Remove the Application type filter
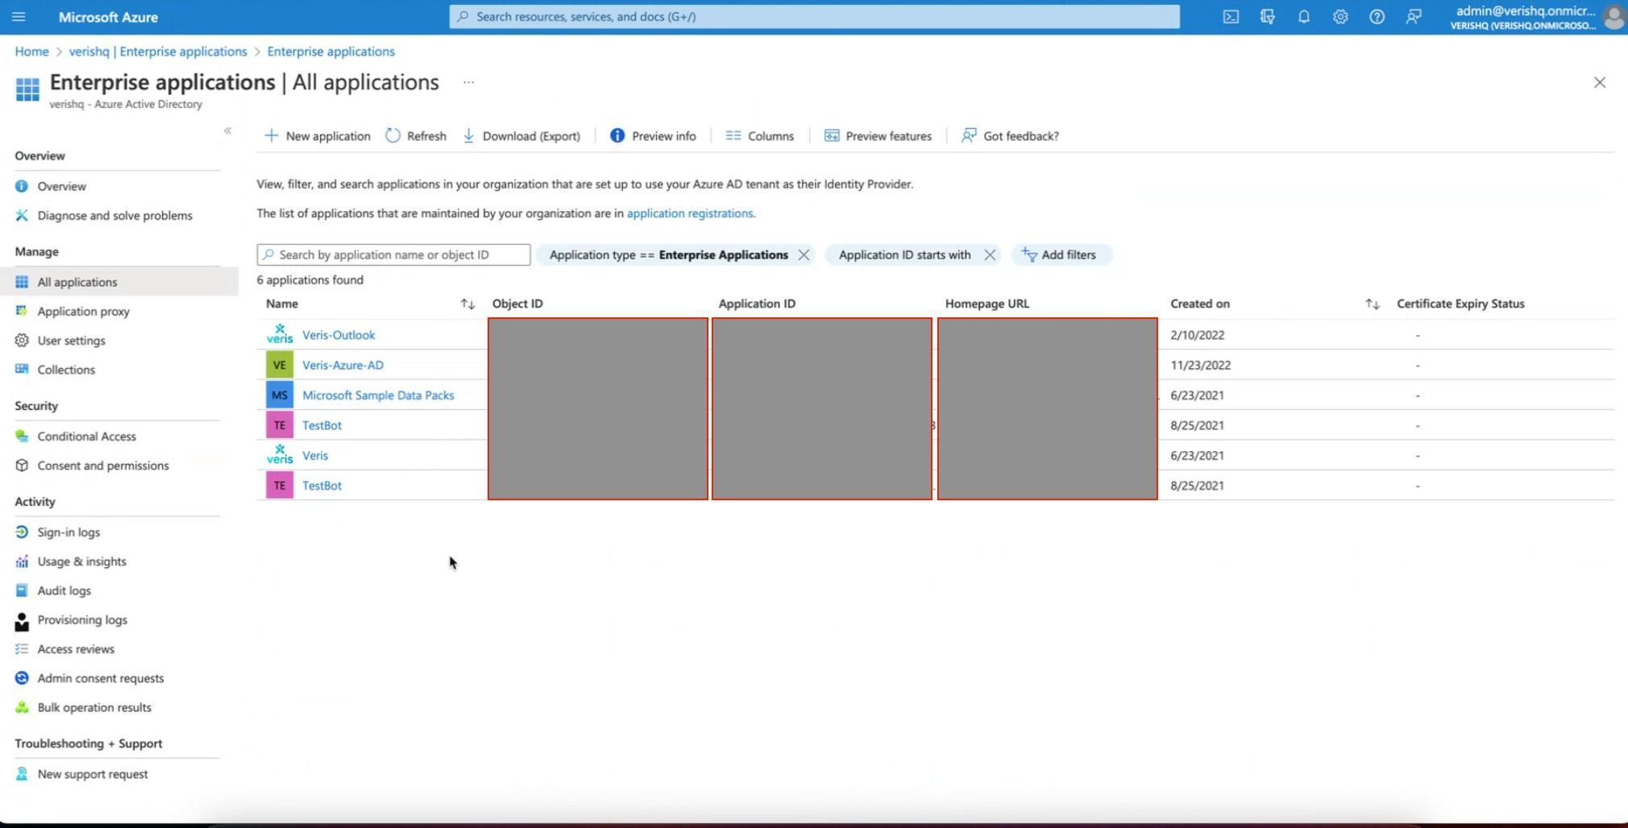Viewport: 1628px width, 828px height. point(804,255)
